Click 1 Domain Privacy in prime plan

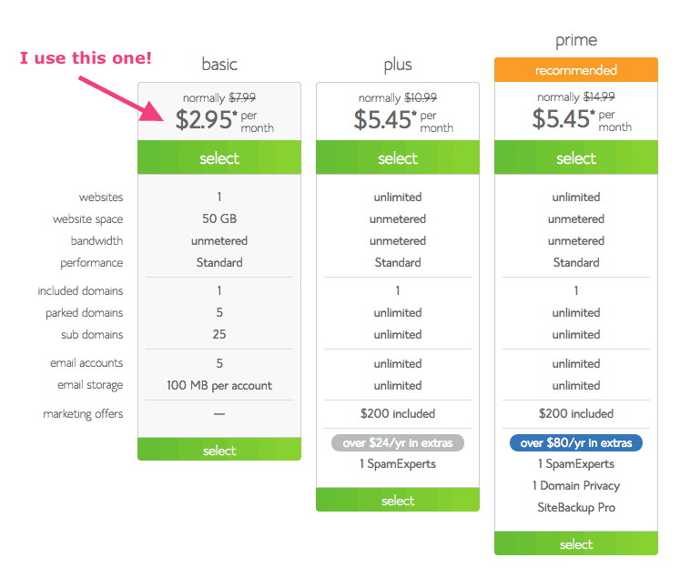(x=576, y=486)
